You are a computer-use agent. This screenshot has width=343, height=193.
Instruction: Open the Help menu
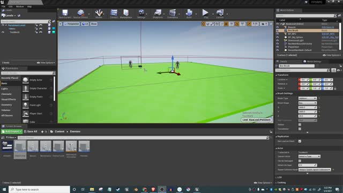tap(29, 6)
